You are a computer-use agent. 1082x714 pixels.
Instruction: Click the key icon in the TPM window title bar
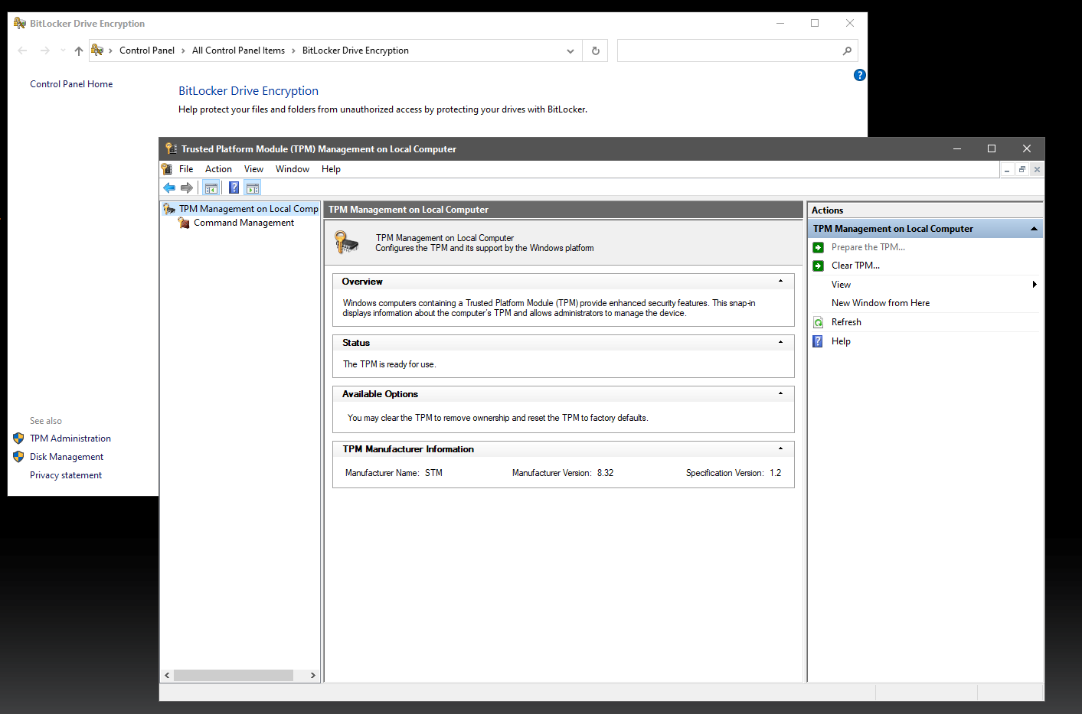pyautogui.click(x=172, y=148)
